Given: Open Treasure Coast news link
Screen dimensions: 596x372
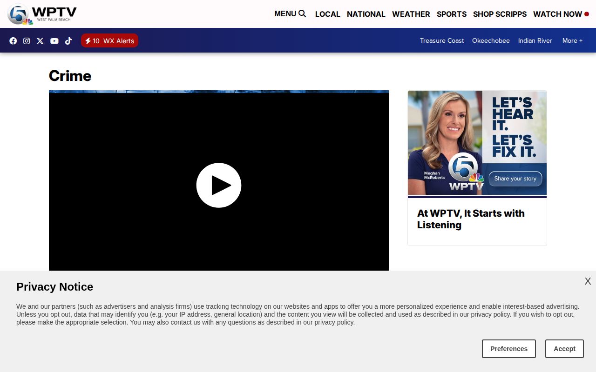Looking at the screenshot, I should tap(442, 40).
